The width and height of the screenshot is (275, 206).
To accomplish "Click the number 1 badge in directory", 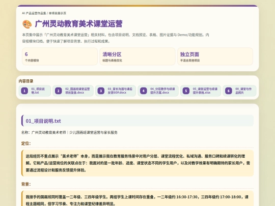I will (x=24, y=91).
